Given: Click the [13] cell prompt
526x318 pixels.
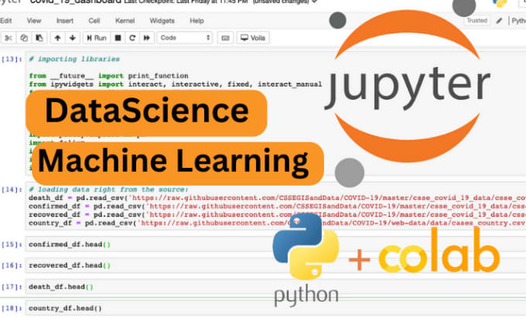Looking at the screenshot, I should (x=12, y=59).
